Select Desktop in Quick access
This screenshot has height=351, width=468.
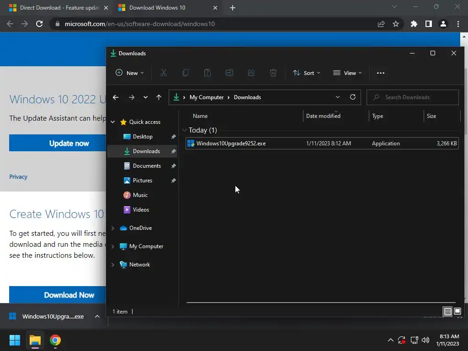pyautogui.click(x=142, y=137)
